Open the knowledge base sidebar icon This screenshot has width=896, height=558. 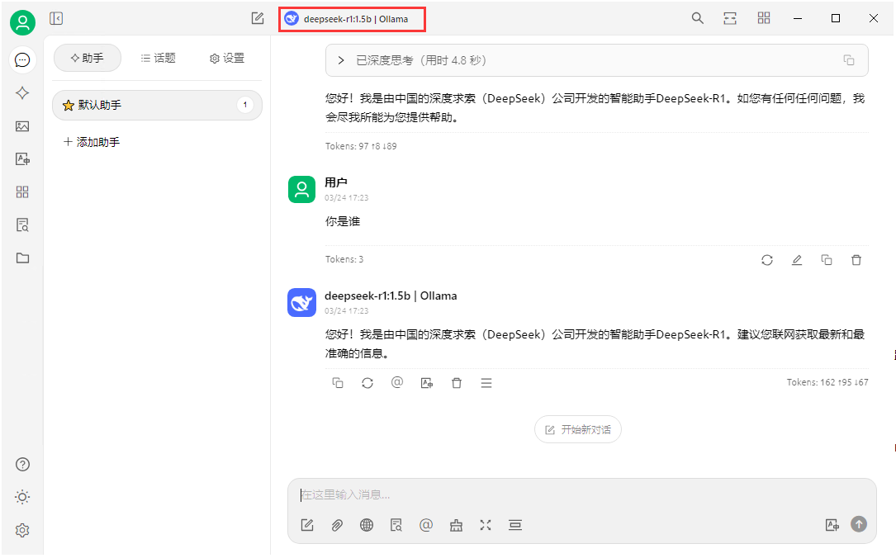pos(22,225)
